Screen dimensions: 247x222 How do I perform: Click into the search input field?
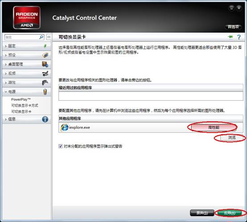coord(22,37)
